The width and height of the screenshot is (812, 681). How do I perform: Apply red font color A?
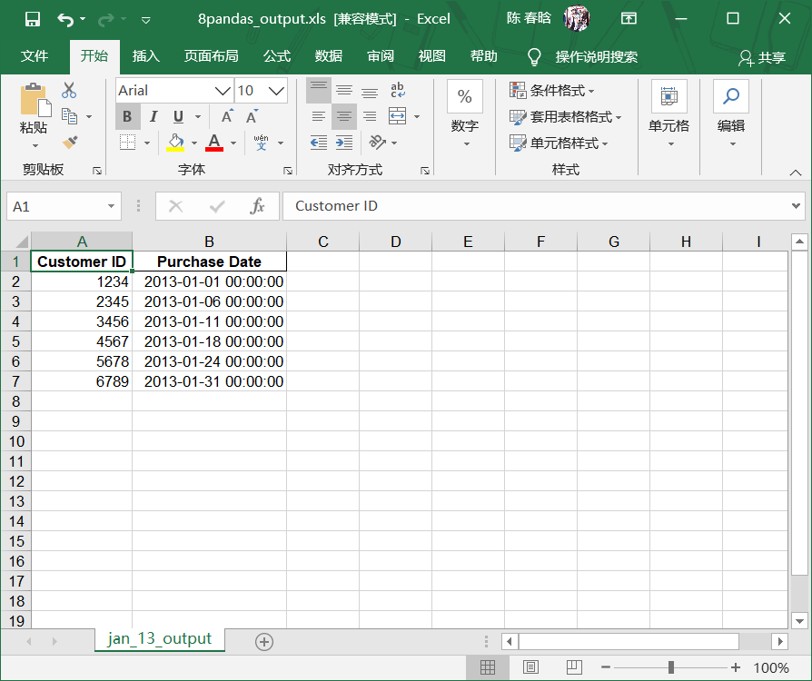pos(214,143)
